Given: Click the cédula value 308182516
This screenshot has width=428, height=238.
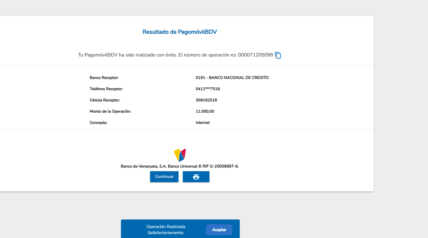Looking at the screenshot, I should pyautogui.click(x=206, y=100).
